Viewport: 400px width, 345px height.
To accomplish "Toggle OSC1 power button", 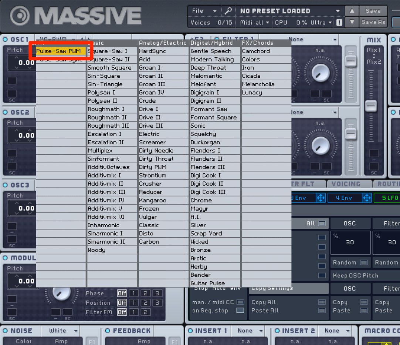I will pos(5,39).
